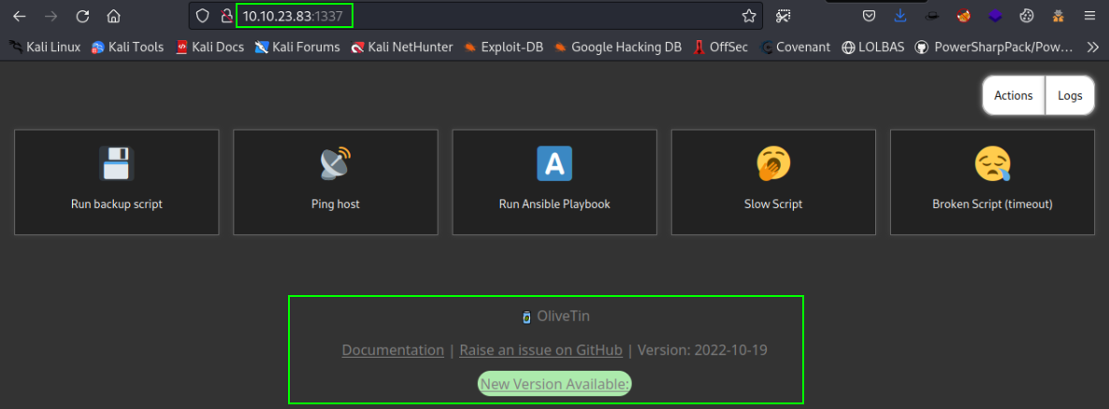Open the cookie editor extension

(1027, 16)
